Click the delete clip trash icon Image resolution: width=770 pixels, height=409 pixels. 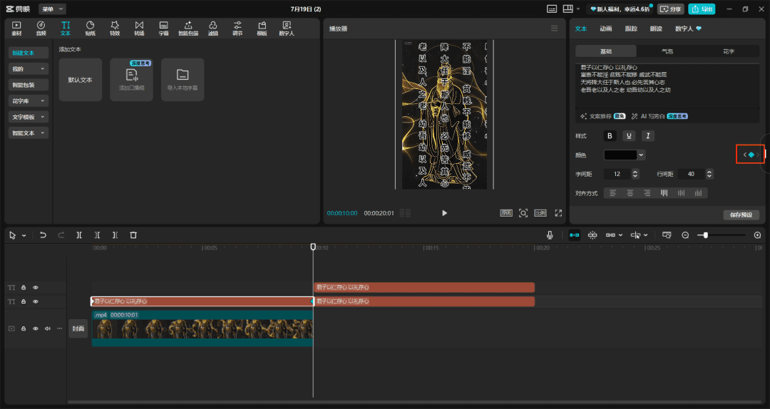pyautogui.click(x=133, y=235)
